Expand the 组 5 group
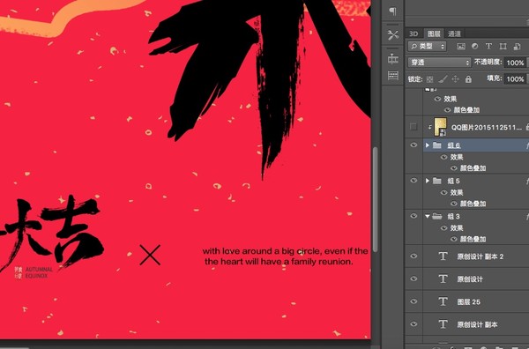 point(428,181)
